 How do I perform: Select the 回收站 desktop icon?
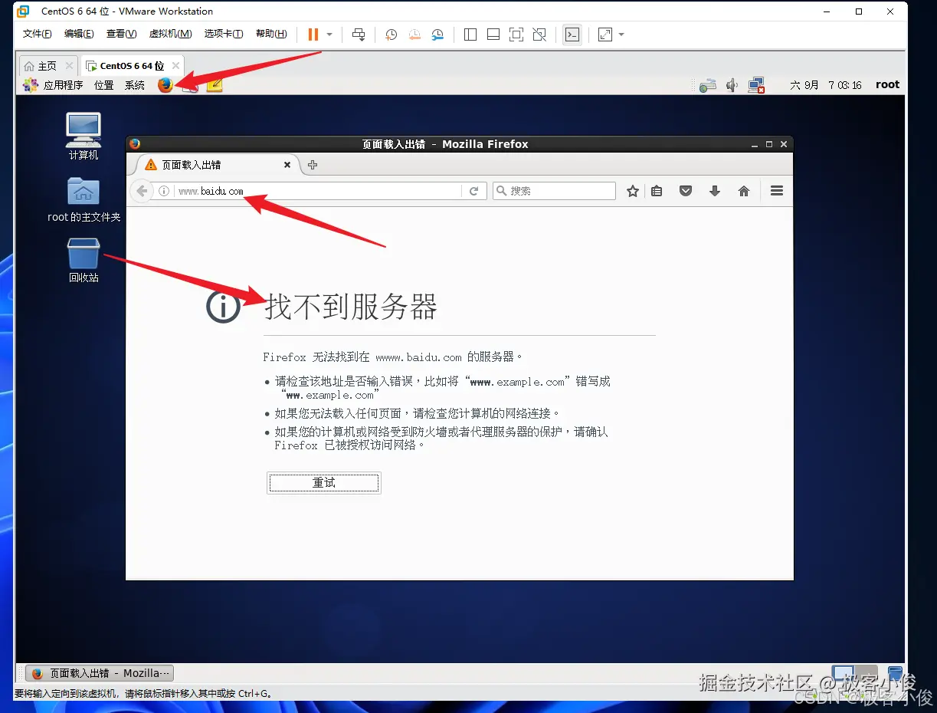(x=84, y=260)
